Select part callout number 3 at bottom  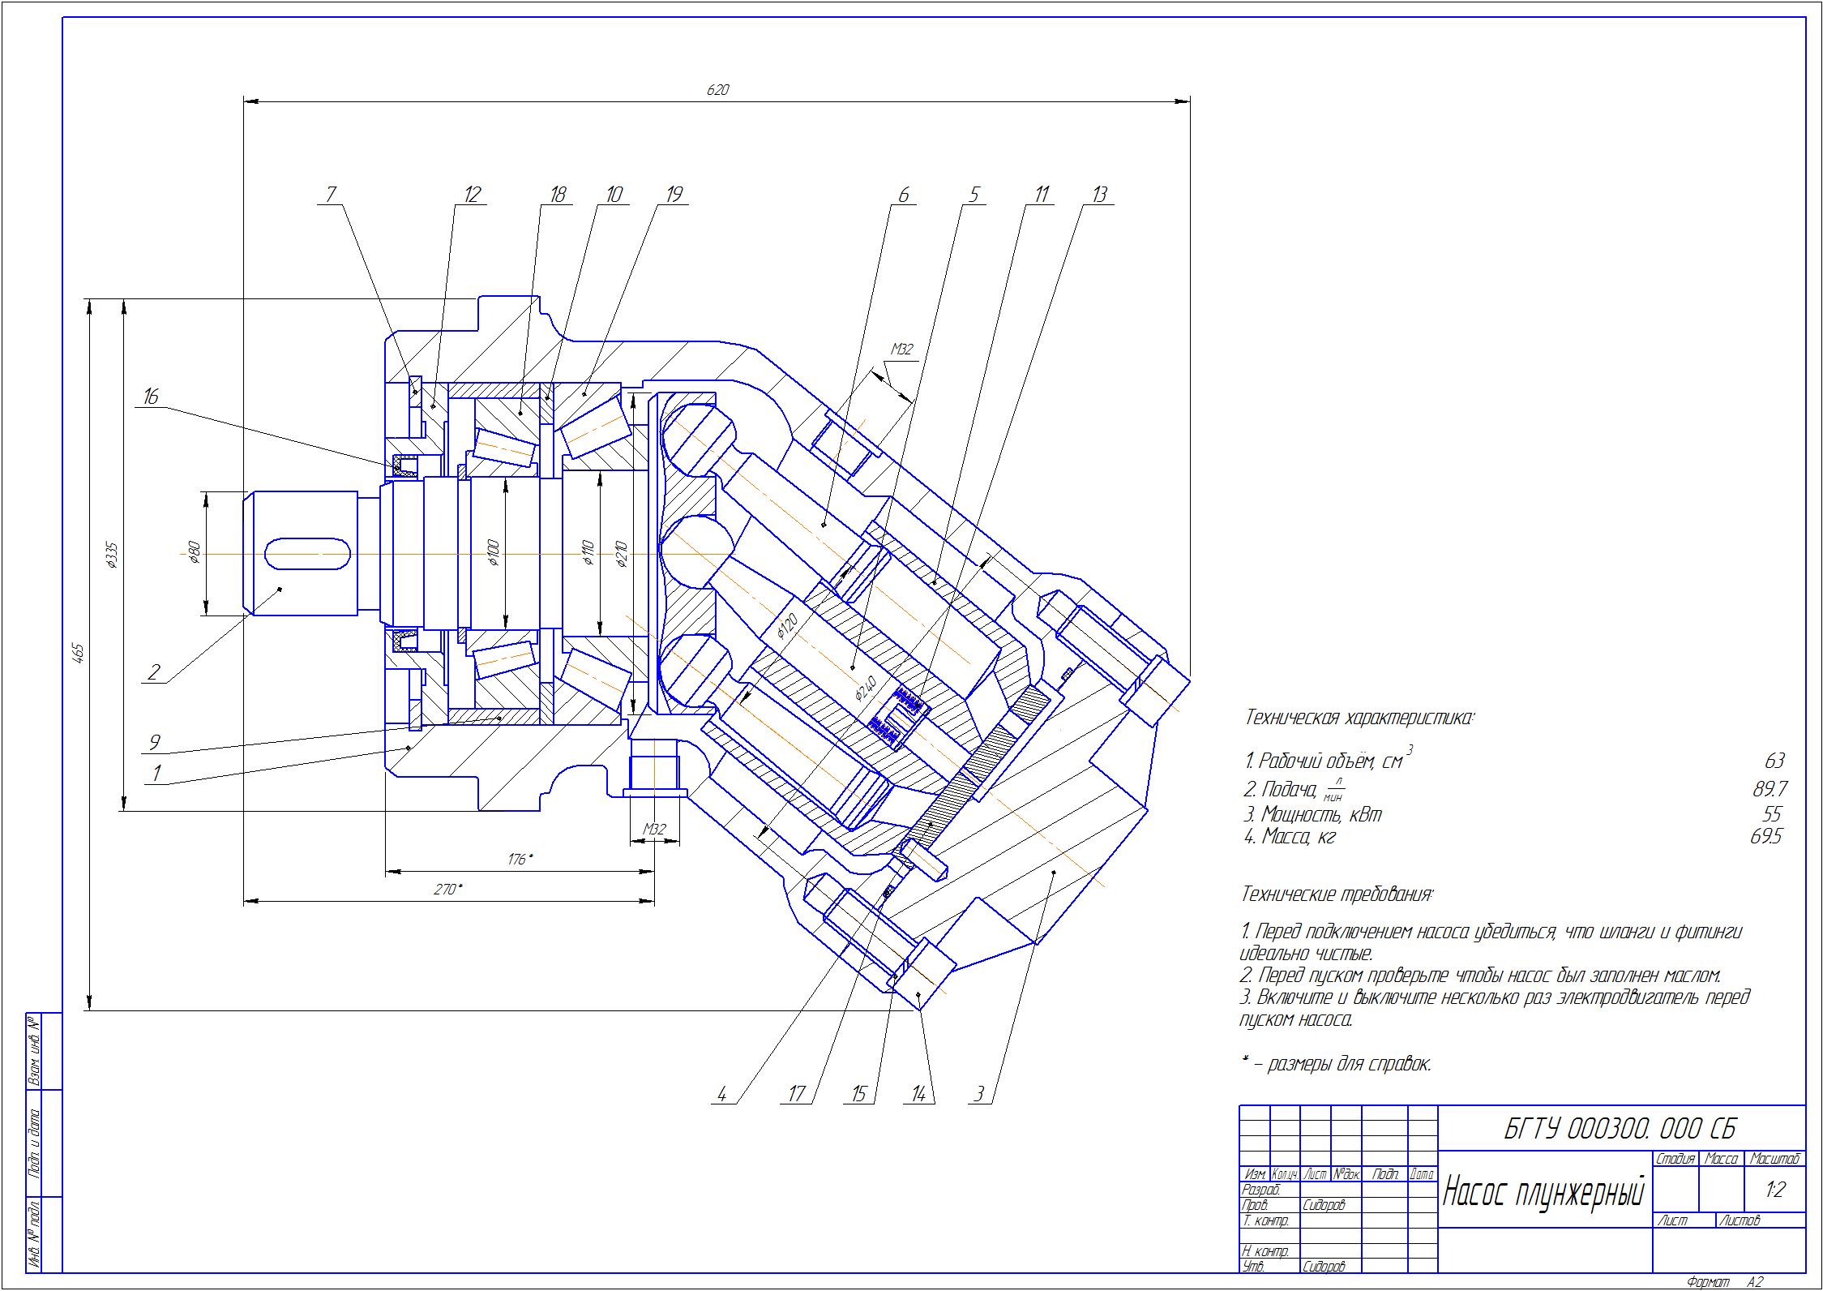pyautogui.click(x=978, y=1093)
